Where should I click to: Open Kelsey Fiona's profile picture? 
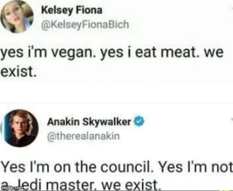(x=16, y=17)
